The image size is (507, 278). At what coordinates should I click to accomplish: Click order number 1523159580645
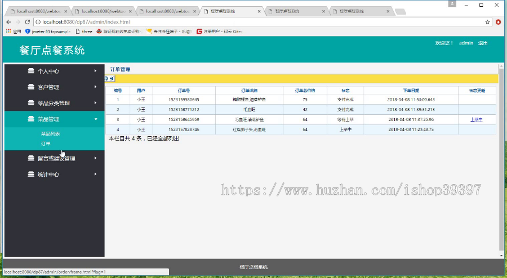[184, 100]
